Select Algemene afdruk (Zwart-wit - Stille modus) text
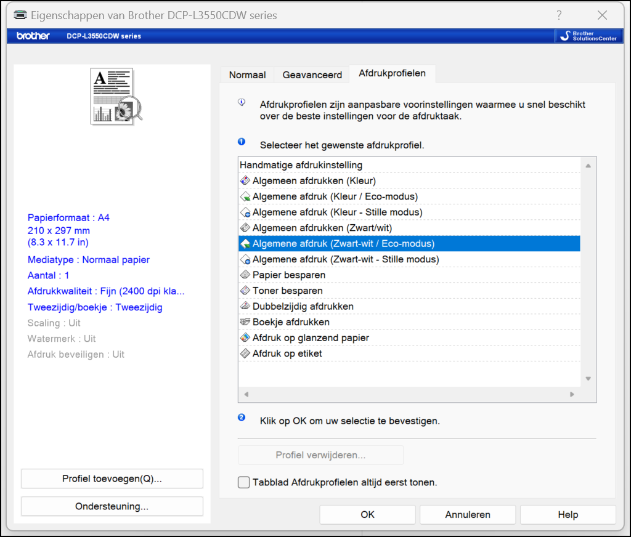Viewport: 631px width, 537px height. click(x=346, y=259)
